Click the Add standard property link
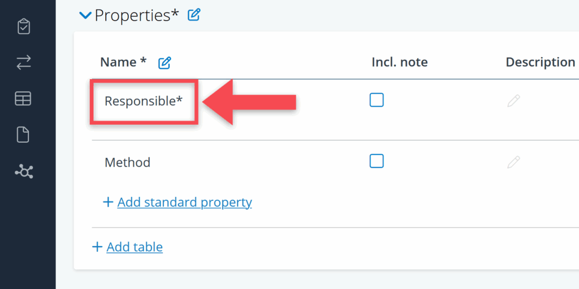Screen dimensions: 579x289 [x=184, y=202]
